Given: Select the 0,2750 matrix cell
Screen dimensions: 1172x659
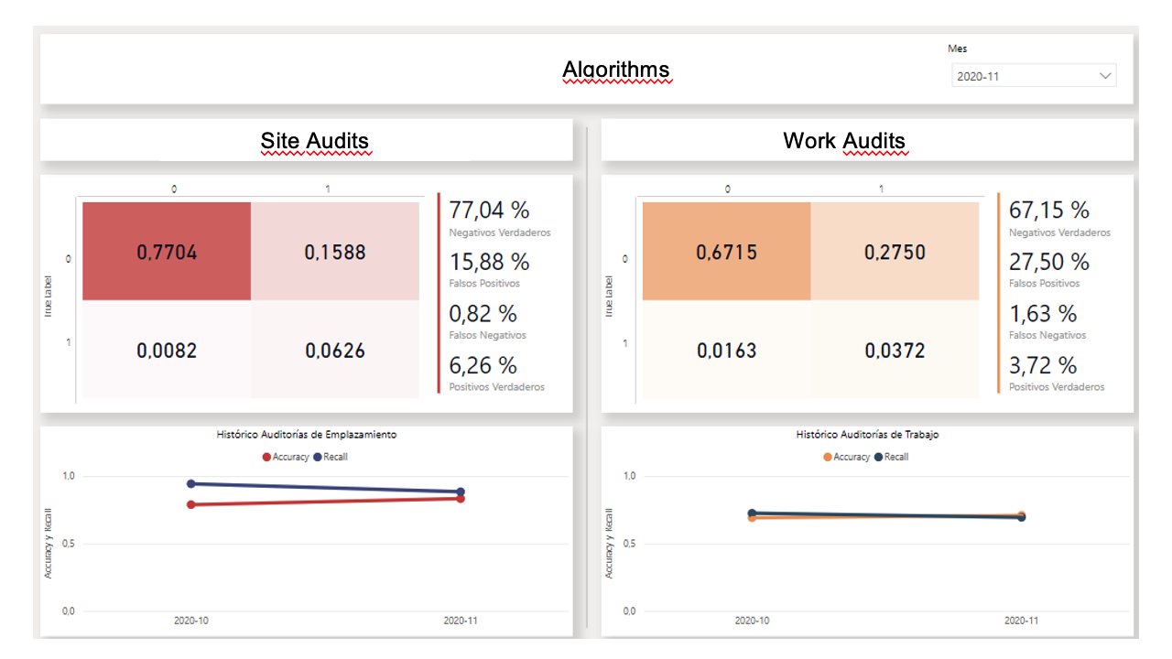Looking at the screenshot, I should tap(895, 252).
